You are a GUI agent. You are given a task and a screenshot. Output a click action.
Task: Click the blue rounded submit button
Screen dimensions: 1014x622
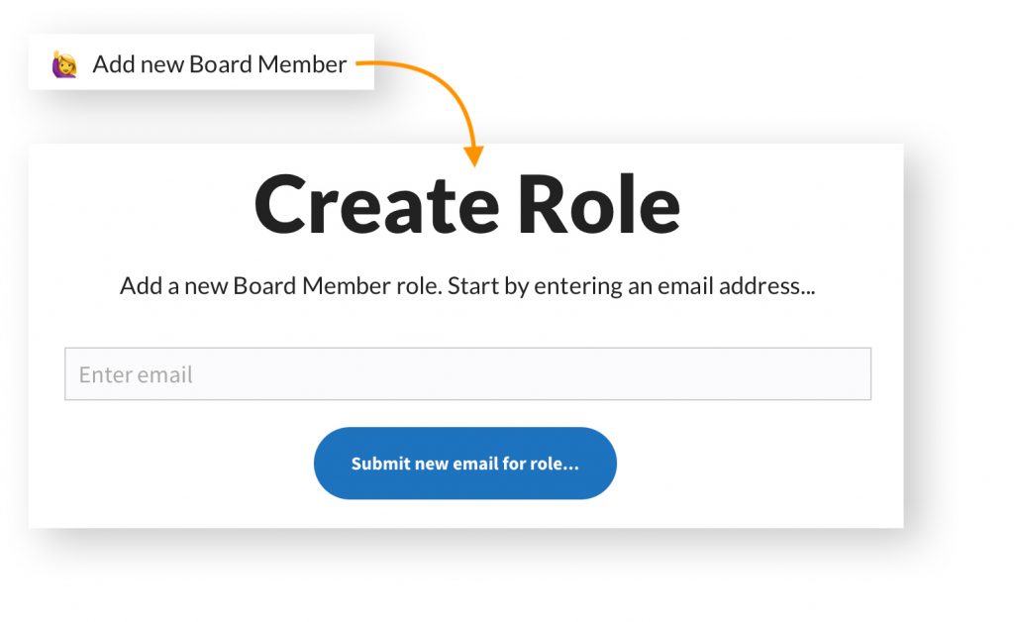coord(465,464)
